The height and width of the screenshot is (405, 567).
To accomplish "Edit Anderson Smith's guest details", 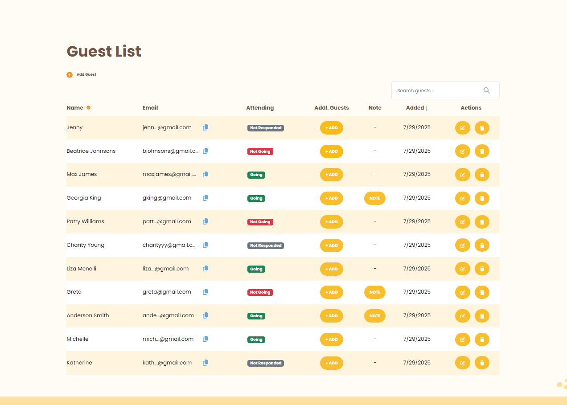I will 462,316.
